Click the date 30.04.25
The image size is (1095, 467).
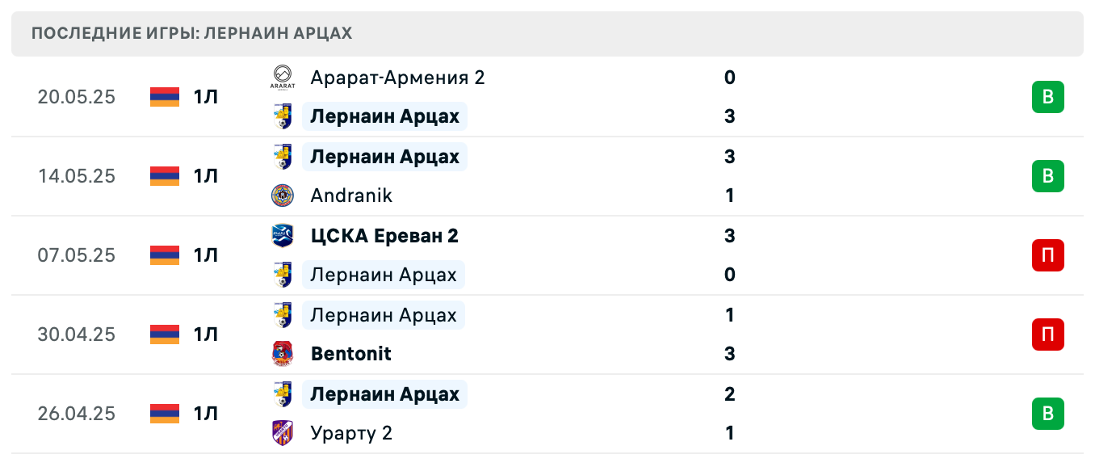[77, 334]
